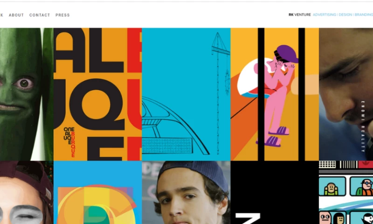Open the End Reality man's face project
Screen dimensions: 373x224
click(x=346, y=94)
